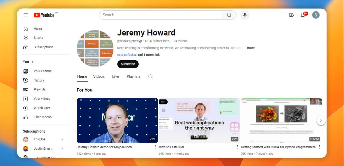This screenshot has height=166, width=344.
Task: Open ThioJoe subscription avatar
Action: click(x=26, y=140)
